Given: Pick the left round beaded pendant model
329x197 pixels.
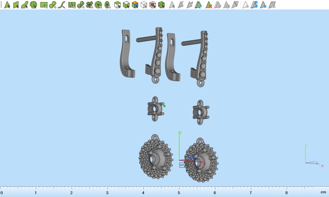Looking at the screenshot, I should 156,156.
